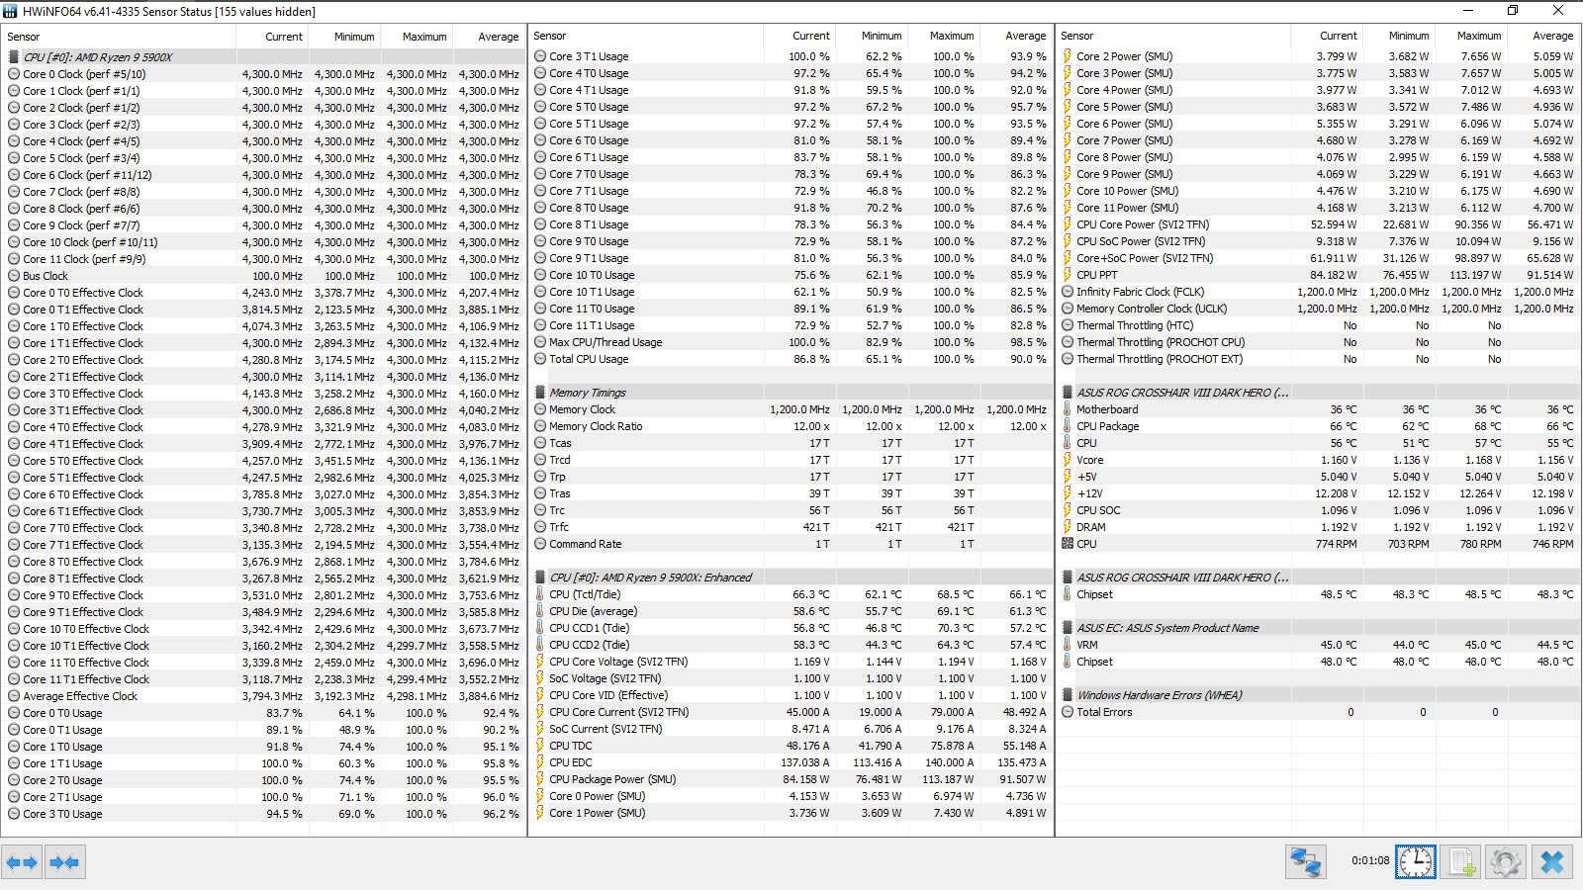The image size is (1583, 890).
Task: Reset min/max values with the clock icon
Action: 1416,862
